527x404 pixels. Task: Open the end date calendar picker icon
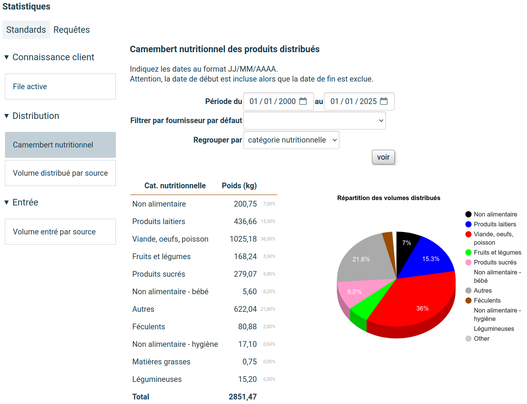point(384,101)
